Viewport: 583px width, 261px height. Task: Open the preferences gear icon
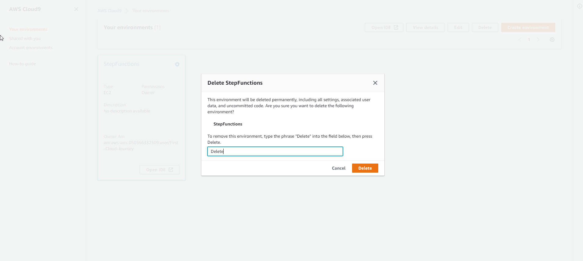pos(552,40)
